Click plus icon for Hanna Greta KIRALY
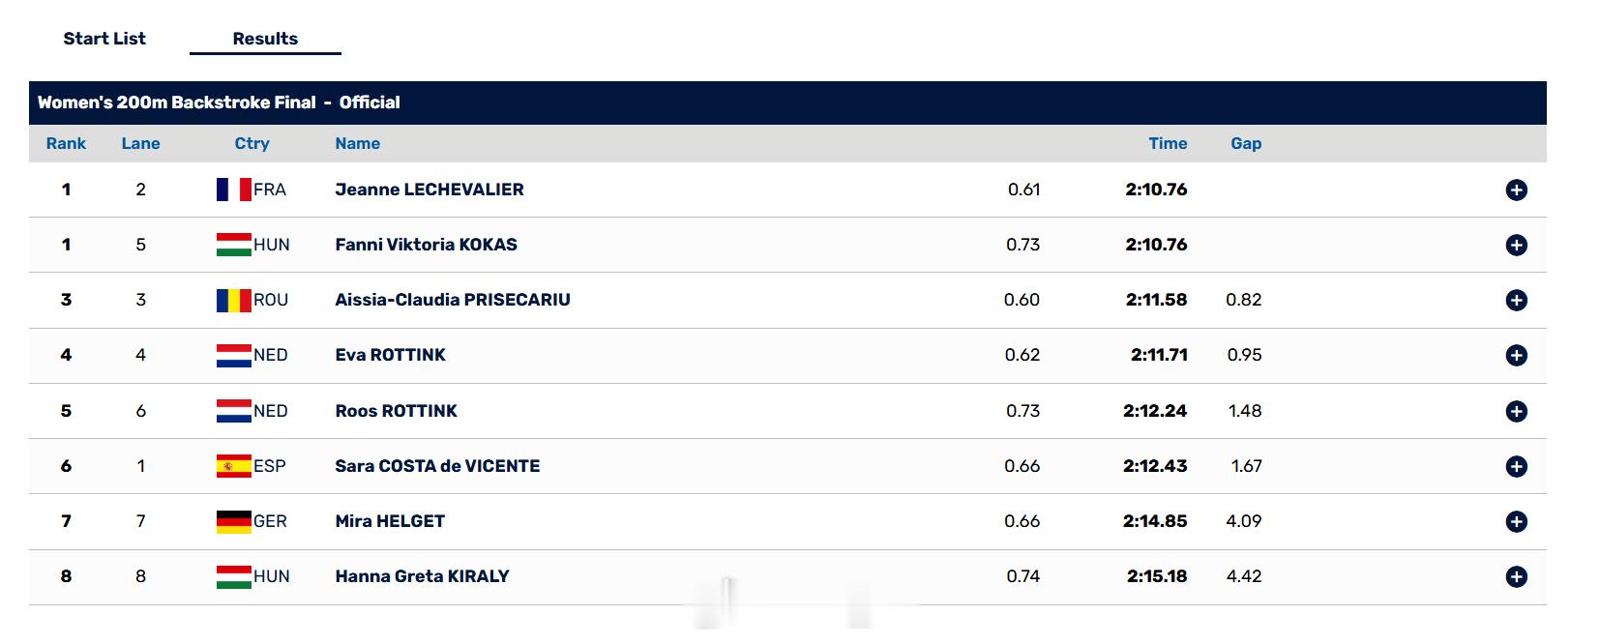Viewport: 1600px width, 644px height. click(1516, 577)
